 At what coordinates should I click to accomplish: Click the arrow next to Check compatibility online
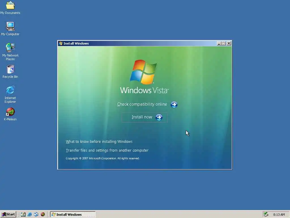click(174, 104)
